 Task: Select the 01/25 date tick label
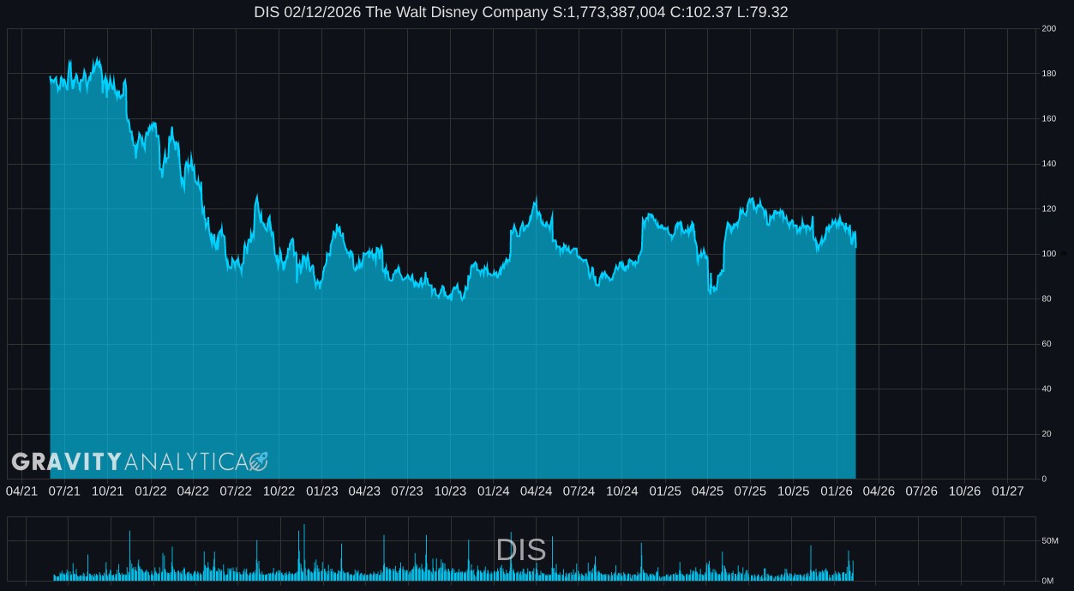[664, 491]
